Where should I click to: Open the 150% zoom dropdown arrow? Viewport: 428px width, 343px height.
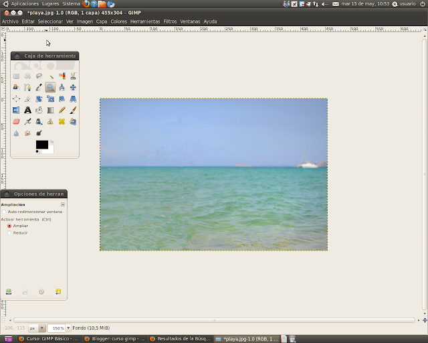pyautogui.click(x=68, y=328)
